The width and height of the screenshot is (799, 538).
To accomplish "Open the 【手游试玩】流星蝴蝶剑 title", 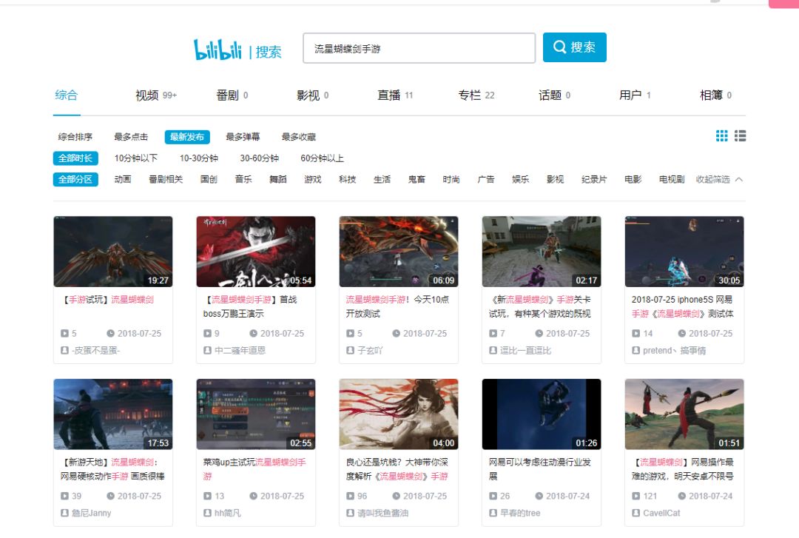I will (x=107, y=300).
